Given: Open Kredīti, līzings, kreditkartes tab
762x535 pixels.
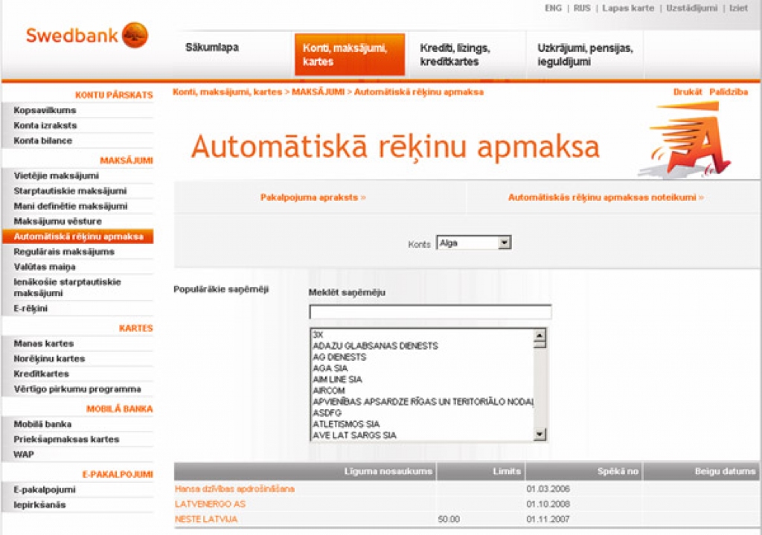Looking at the screenshot, I should (x=455, y=52).
